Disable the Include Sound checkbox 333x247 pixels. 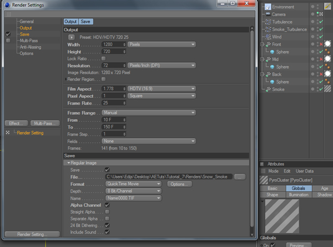tap(107, 232)
